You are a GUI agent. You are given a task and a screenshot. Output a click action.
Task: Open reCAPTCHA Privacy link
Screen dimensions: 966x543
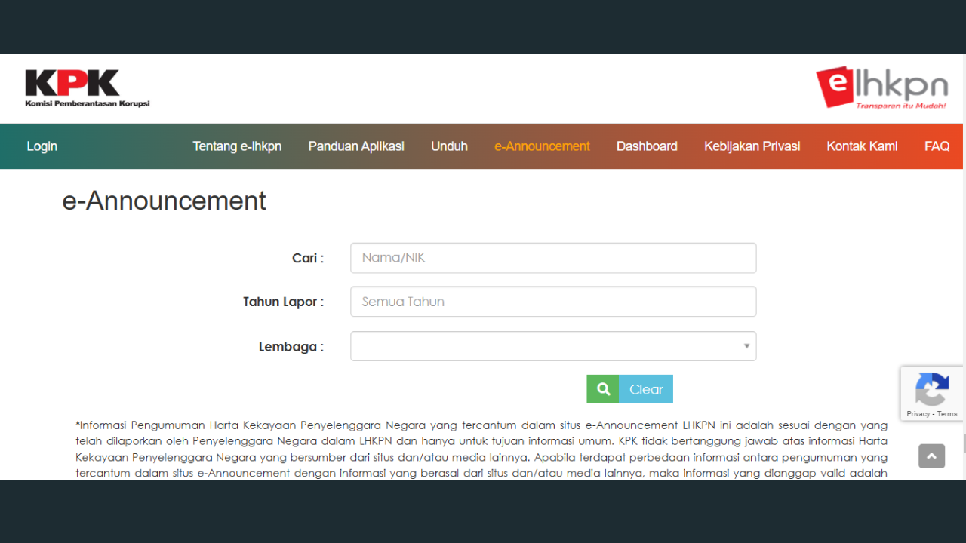918,413
